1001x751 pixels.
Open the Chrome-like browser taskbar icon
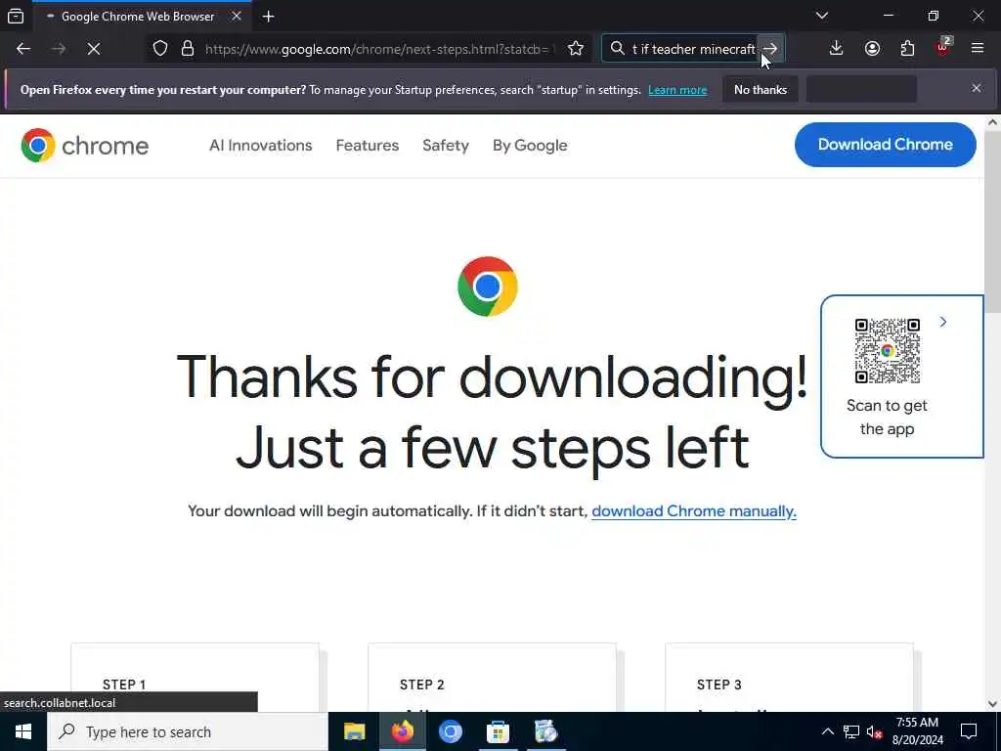[x=450, y=731]
